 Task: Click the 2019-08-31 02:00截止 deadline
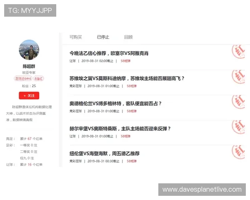[97, 61]
